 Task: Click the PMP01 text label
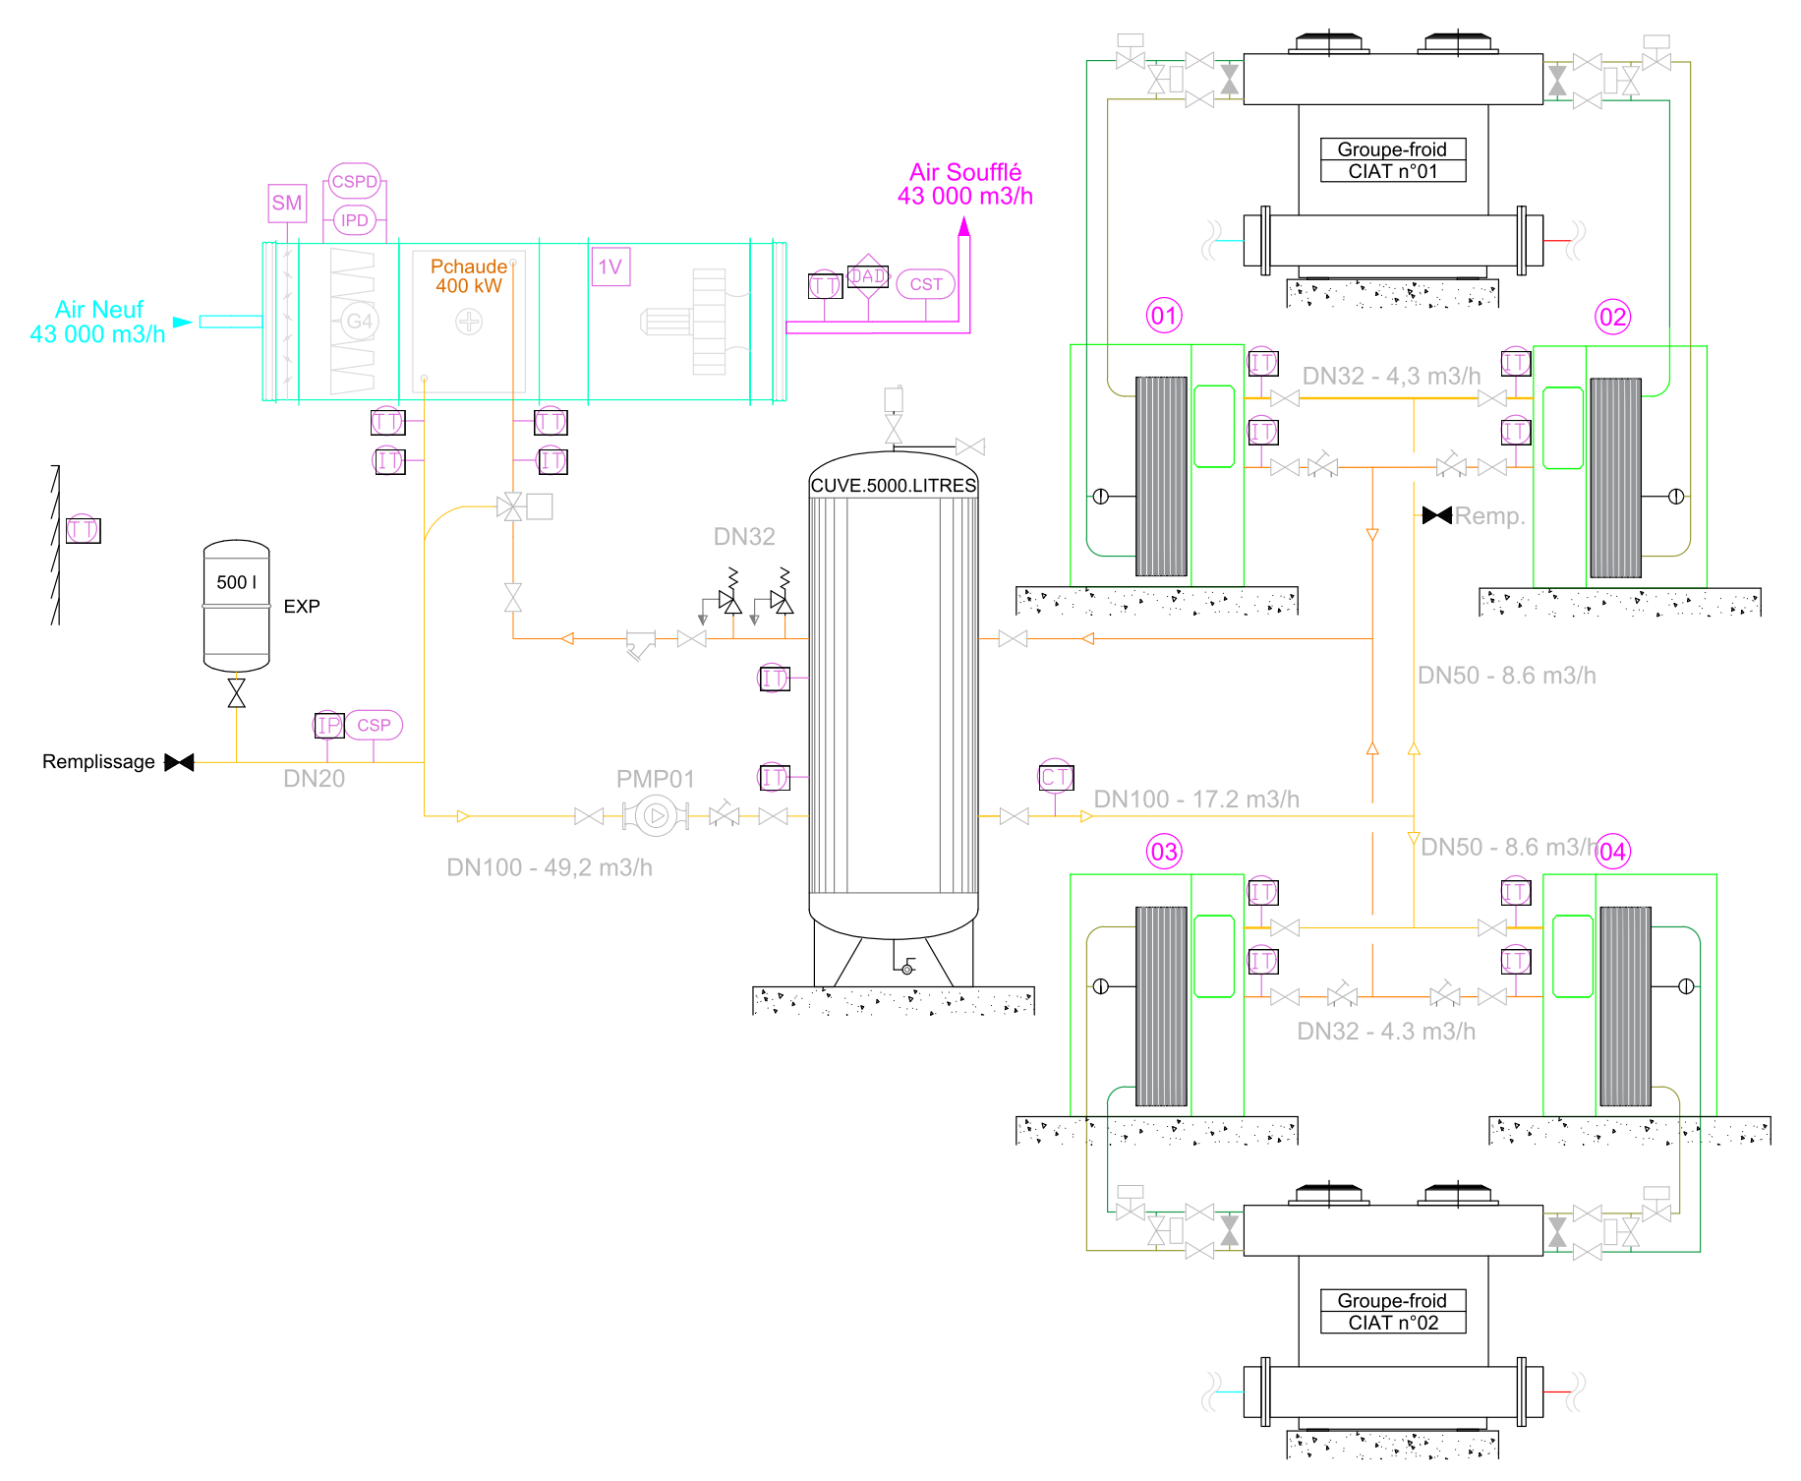[656, 779]
